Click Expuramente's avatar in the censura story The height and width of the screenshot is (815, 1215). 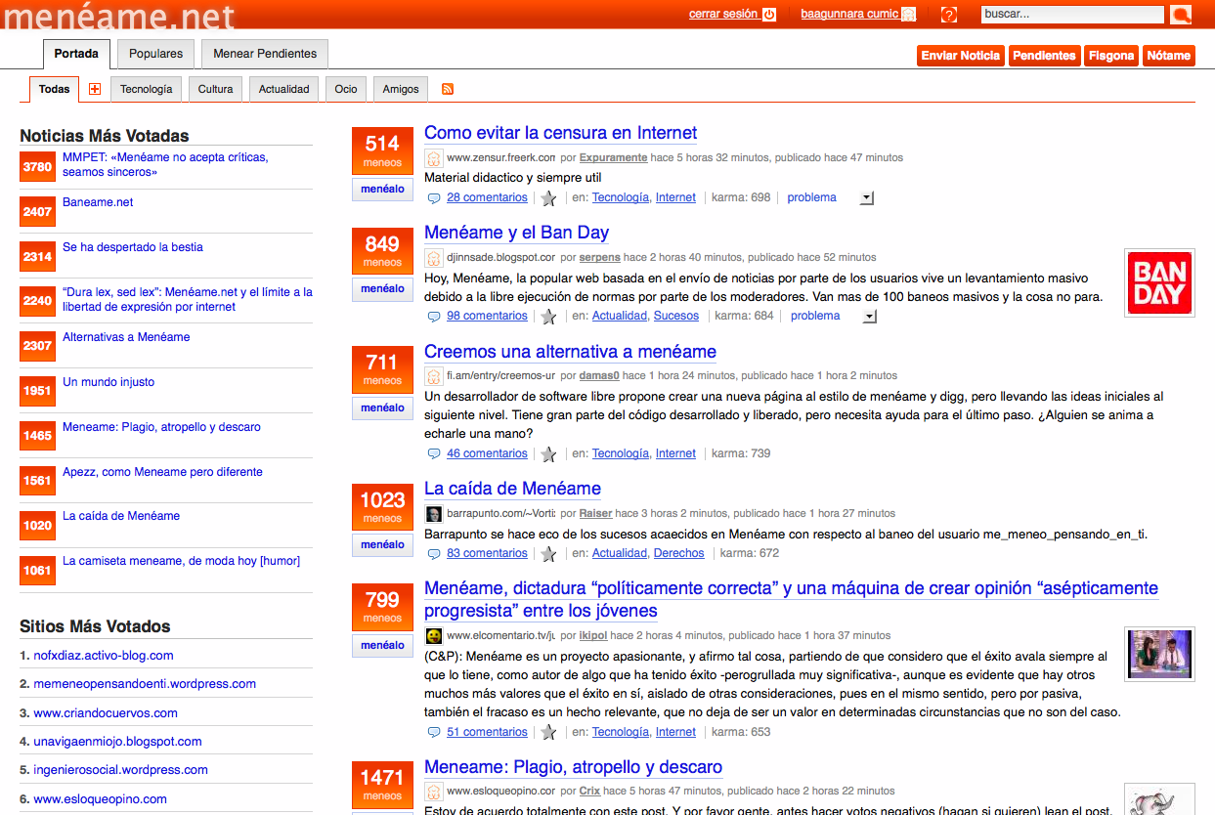[x=434, y=157]
